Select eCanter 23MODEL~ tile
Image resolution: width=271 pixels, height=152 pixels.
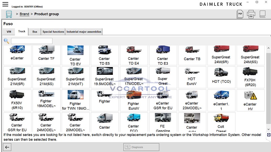192,100
